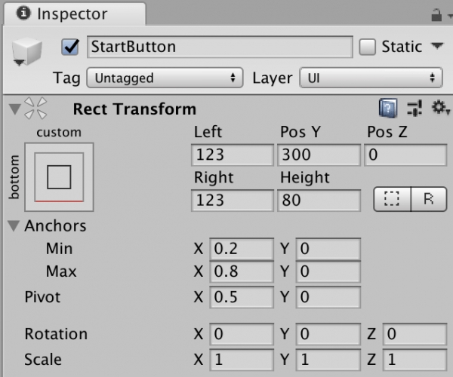The height and width of the screenshot is (377, 453).
Task: Open the anchor presets box
Action: (x=58, y=178)
